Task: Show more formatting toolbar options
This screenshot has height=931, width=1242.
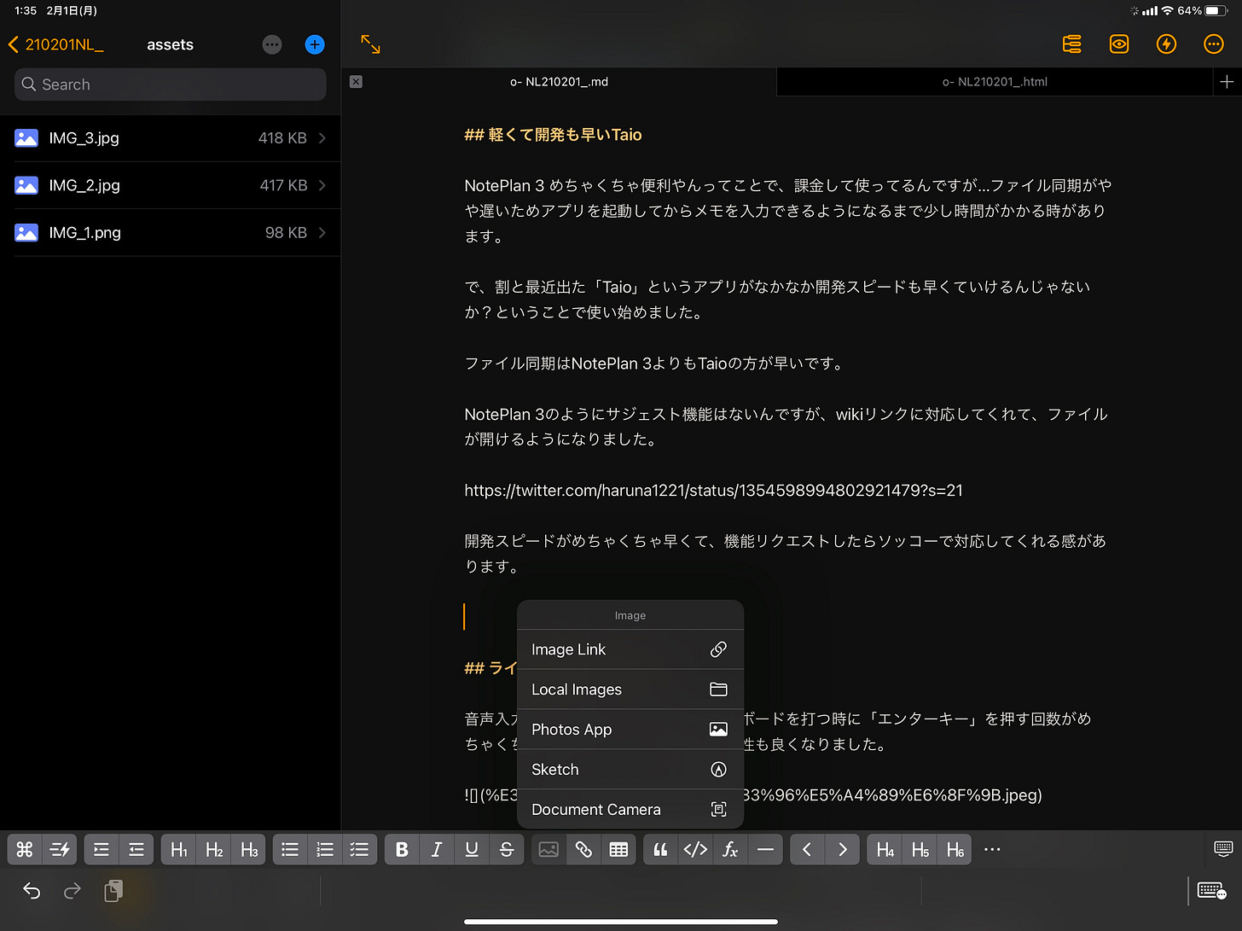Action: click(x=992, y=849)
